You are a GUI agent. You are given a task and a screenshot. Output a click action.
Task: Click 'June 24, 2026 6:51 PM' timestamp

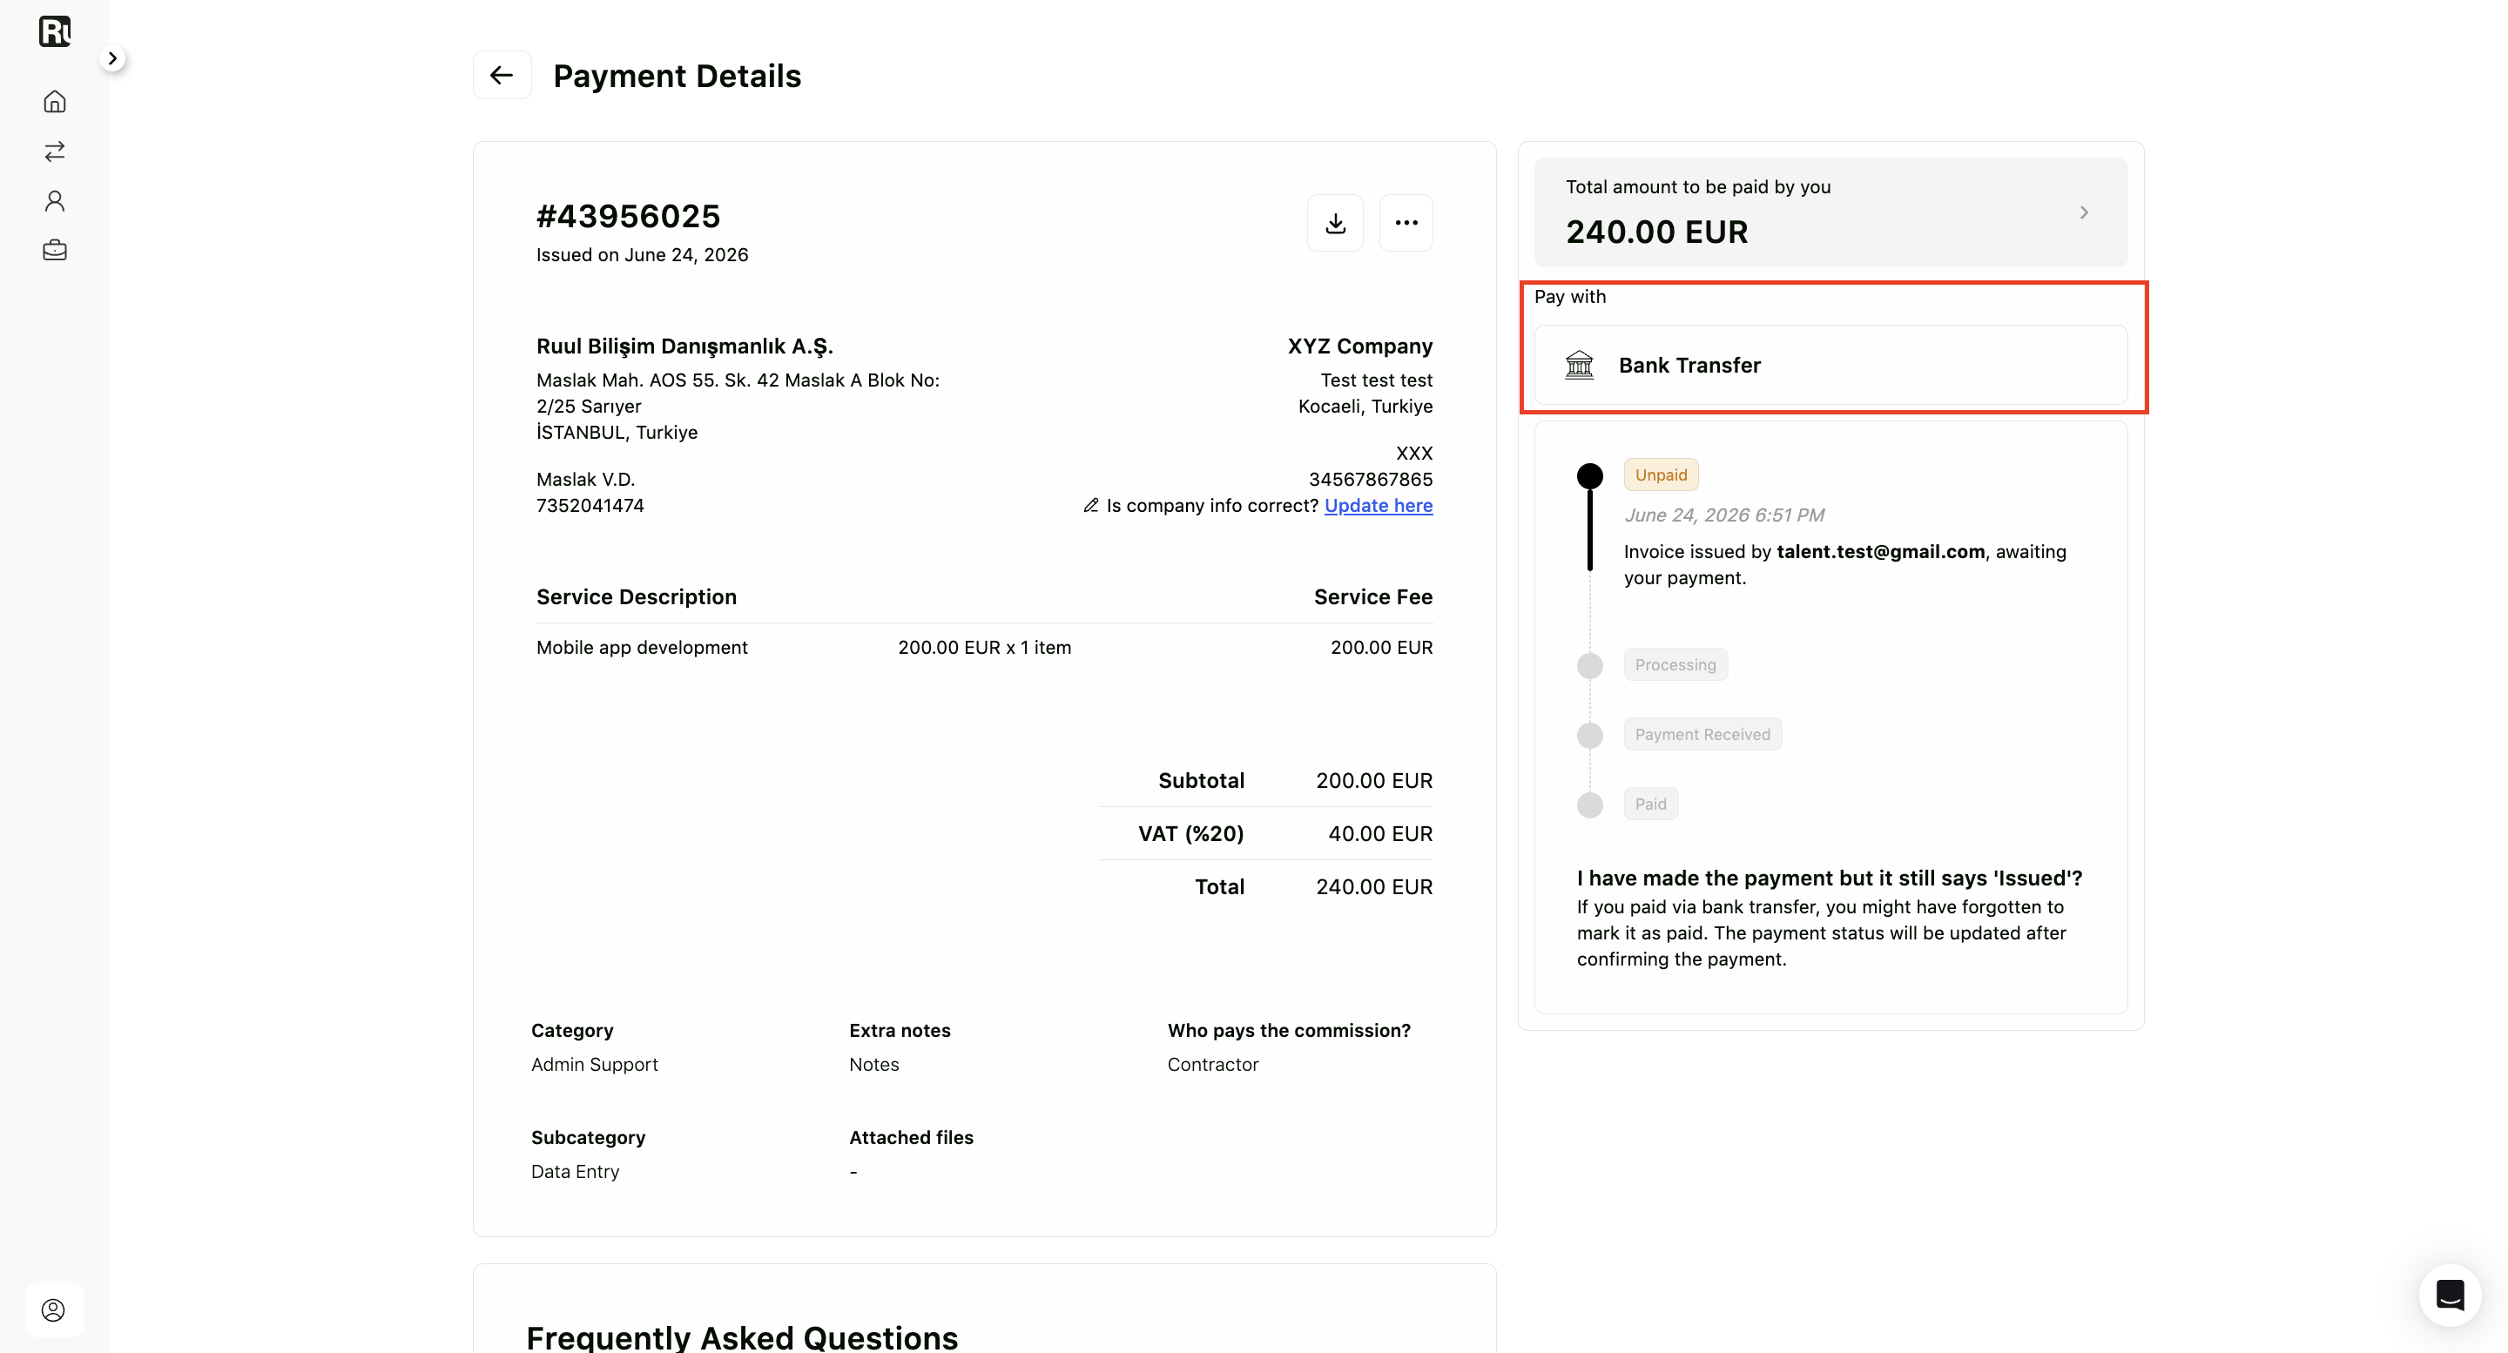[1723, 515]
